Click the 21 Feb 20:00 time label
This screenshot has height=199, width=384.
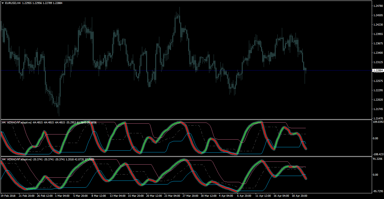point(27,196)
